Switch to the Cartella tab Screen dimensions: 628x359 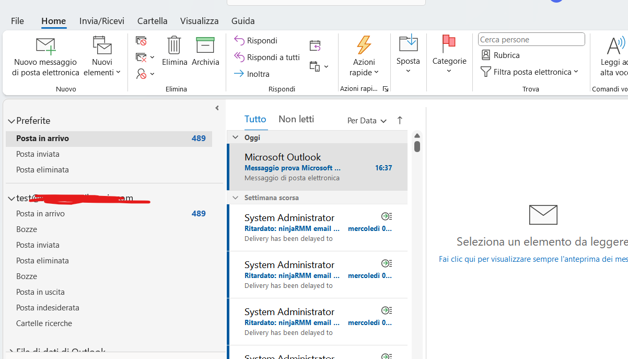point(153,21)
